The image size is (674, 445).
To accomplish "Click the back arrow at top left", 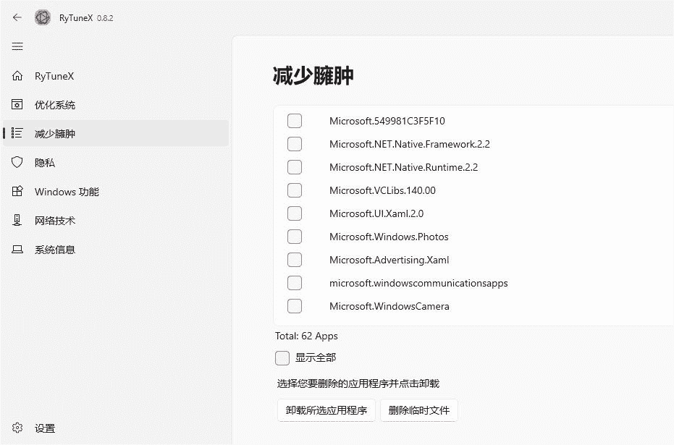I will pyautogui.click(x=16, y=17).
